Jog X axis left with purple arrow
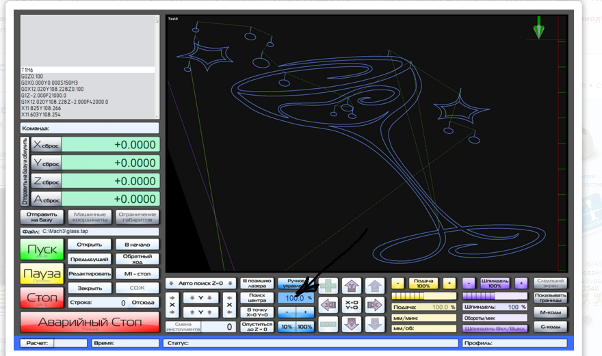 coord(328,305)
